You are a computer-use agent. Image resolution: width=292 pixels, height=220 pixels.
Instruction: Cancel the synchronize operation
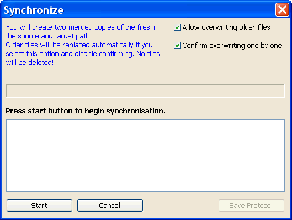click(x=110, y=205)
